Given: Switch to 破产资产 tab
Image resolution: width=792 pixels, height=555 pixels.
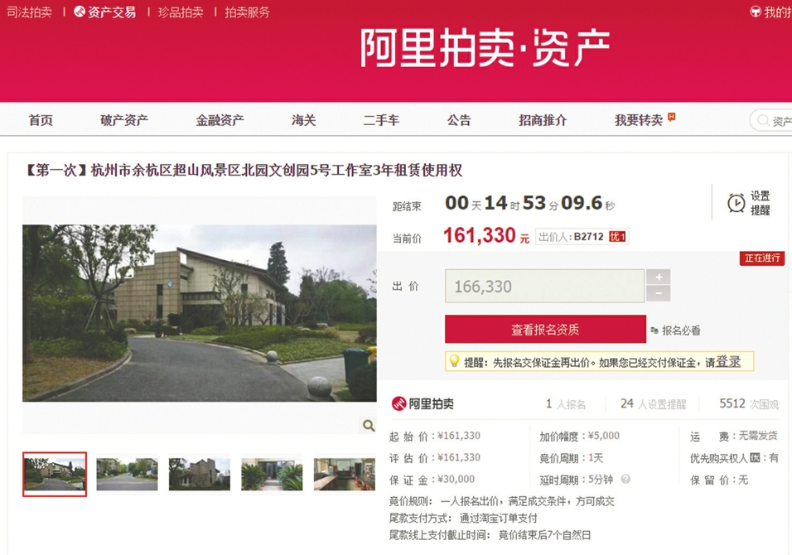Looking at the screenshot, I should tap(124, 120).
